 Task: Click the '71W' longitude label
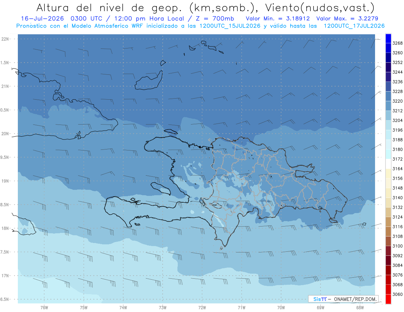tap(241, 308)
